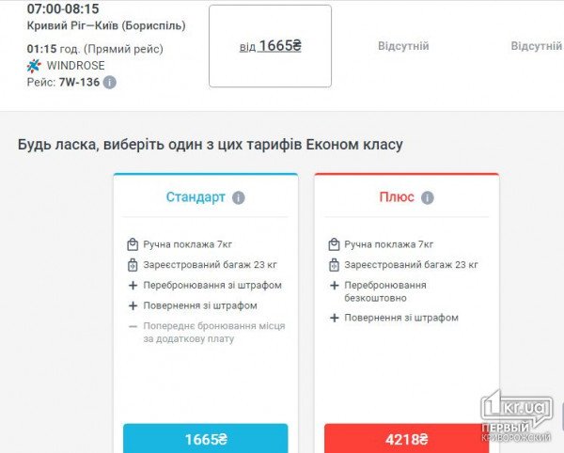Click hand luggage 7кг icon in Плюс
The height and width of the screenshot is (453, 564).
[334, 244]
